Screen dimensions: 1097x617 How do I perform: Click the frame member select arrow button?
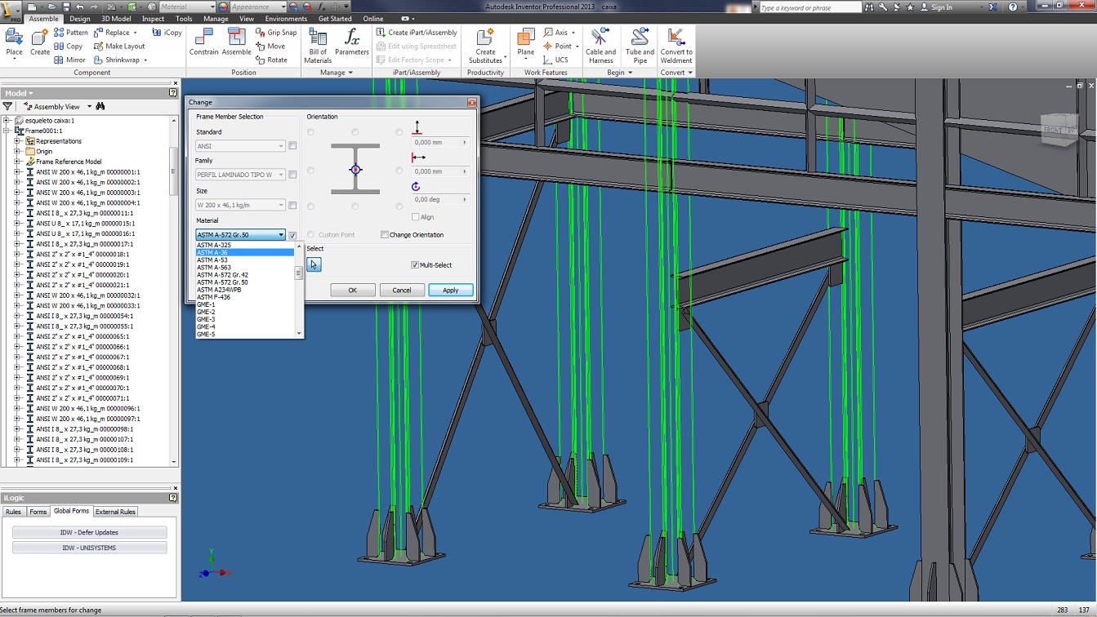pyautogui.click(x=314, y=264)
